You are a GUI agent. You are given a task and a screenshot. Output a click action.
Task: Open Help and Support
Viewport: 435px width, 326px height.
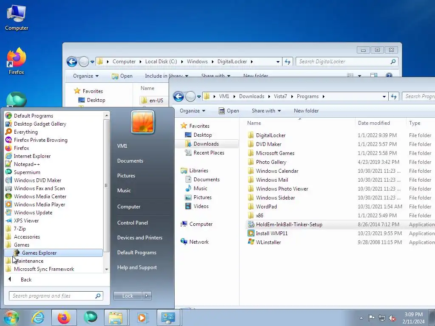click(x=137, y=267)
